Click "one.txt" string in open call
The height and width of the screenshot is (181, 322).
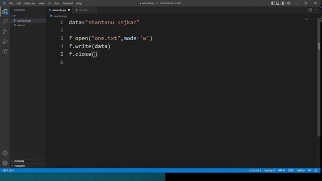point(106,38)
